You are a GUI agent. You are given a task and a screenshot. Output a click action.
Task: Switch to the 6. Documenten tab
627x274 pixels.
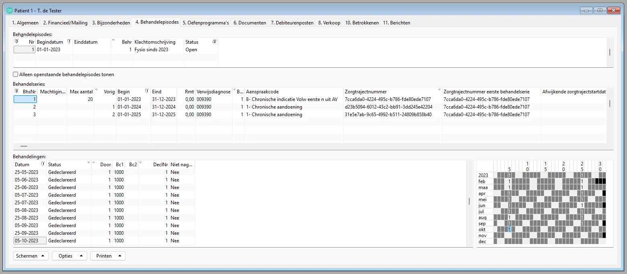[x=250, y=23]
